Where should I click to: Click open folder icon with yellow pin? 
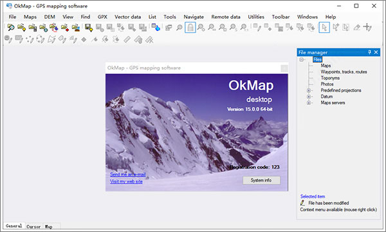(22, 27)
